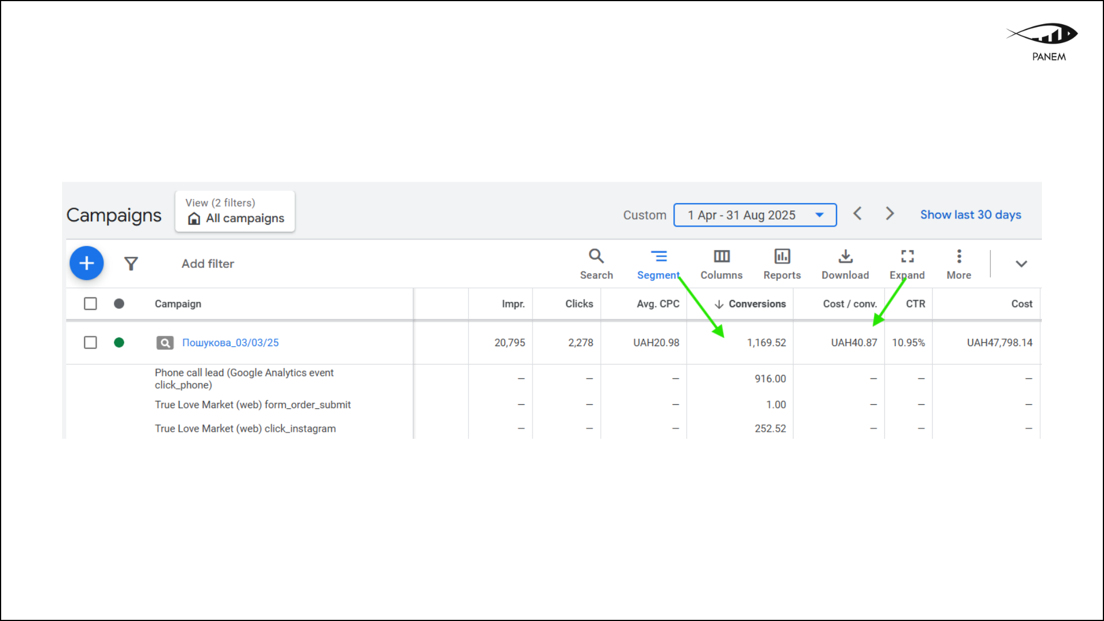Image resolution: width=1104 pixels, height=621 pixels.
Task: Open the Columns editor
Action: (x=721, y=263)
